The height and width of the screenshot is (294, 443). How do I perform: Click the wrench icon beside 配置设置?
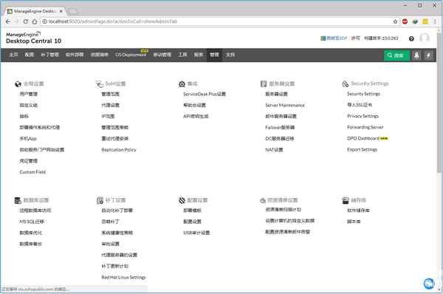pyautogui.click(x=182, y=200)
